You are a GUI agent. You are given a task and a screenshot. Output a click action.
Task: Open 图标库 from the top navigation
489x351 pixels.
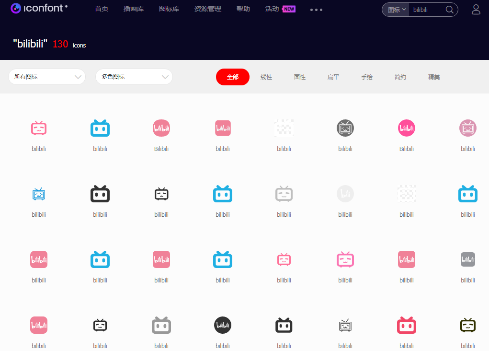[x=169, y=9]
